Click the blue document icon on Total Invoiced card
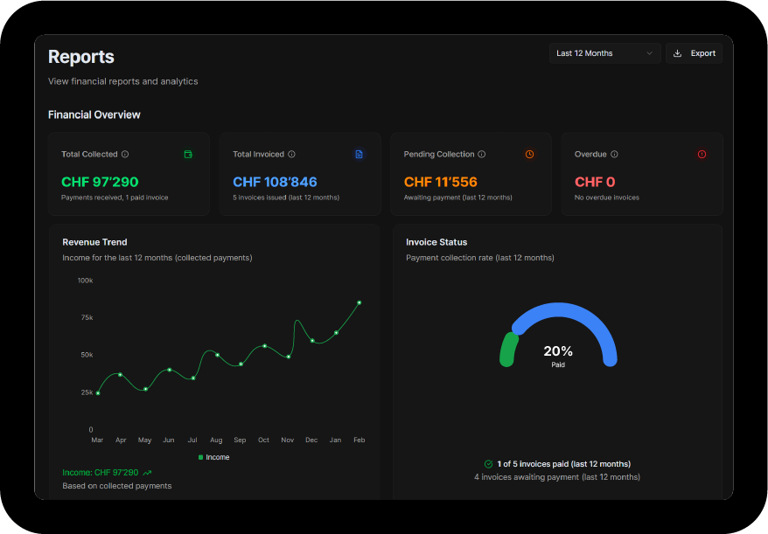768x534 pixels. (359, 154)
